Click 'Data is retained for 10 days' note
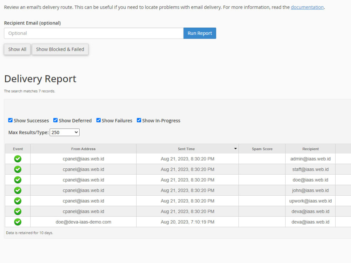This screenshot has height=263, width=351. click(x=29, y=233)
